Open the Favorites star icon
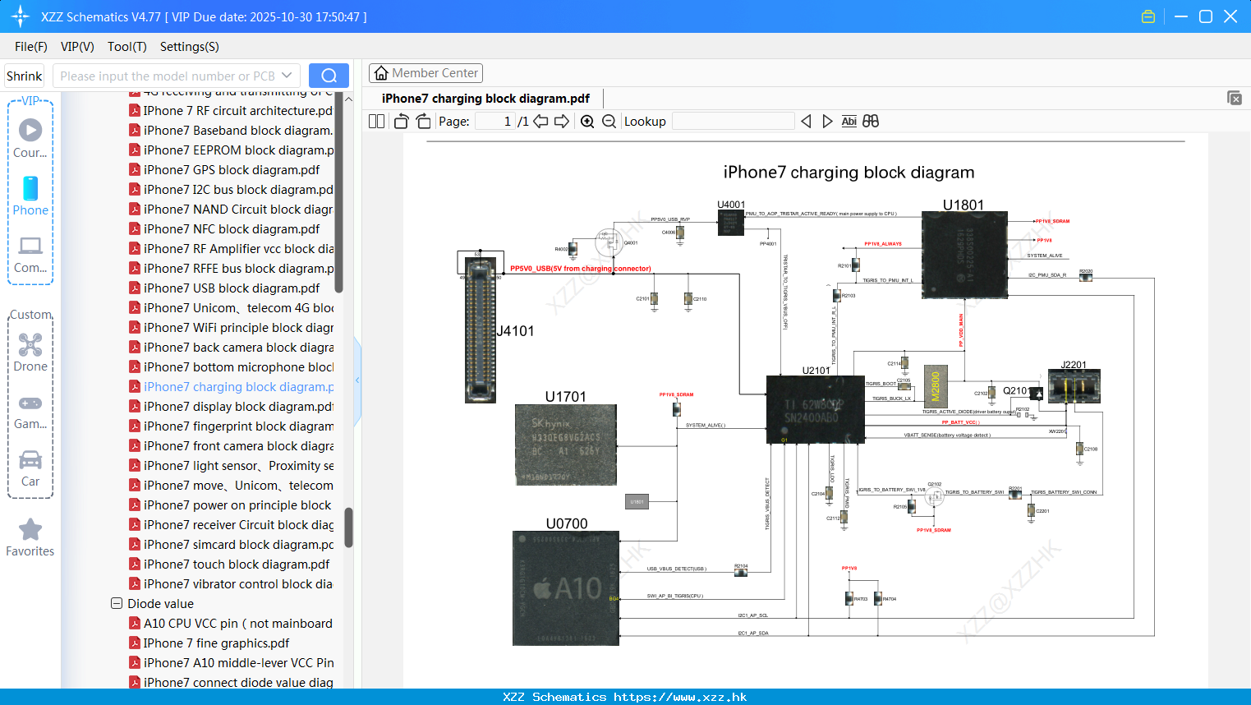Image resolution: width=1251 pixels, height=705 pixels. point(30,537)
